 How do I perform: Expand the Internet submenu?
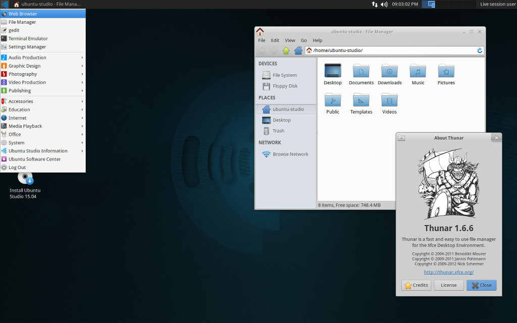coord(43,118)
